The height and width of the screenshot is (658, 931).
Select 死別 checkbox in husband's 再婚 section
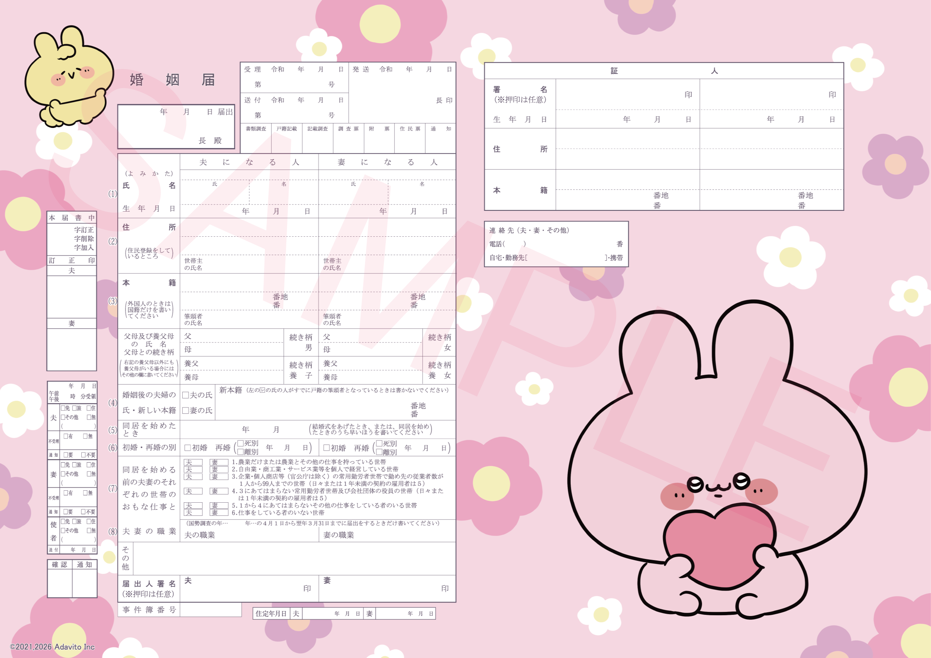point(240,443)
